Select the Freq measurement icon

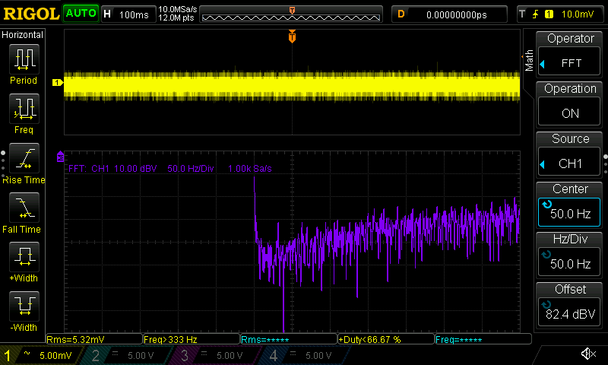[x=23, y=109]
